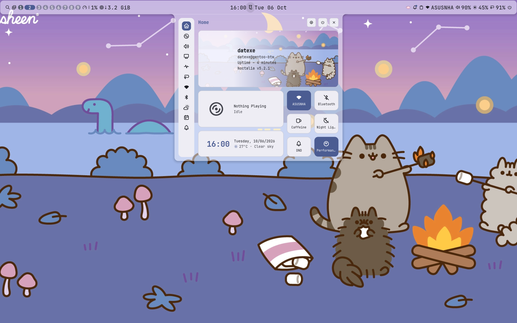517x323 pixels.
Task: Toggle the Night Light tile
Action: click(x=326, y=124)
